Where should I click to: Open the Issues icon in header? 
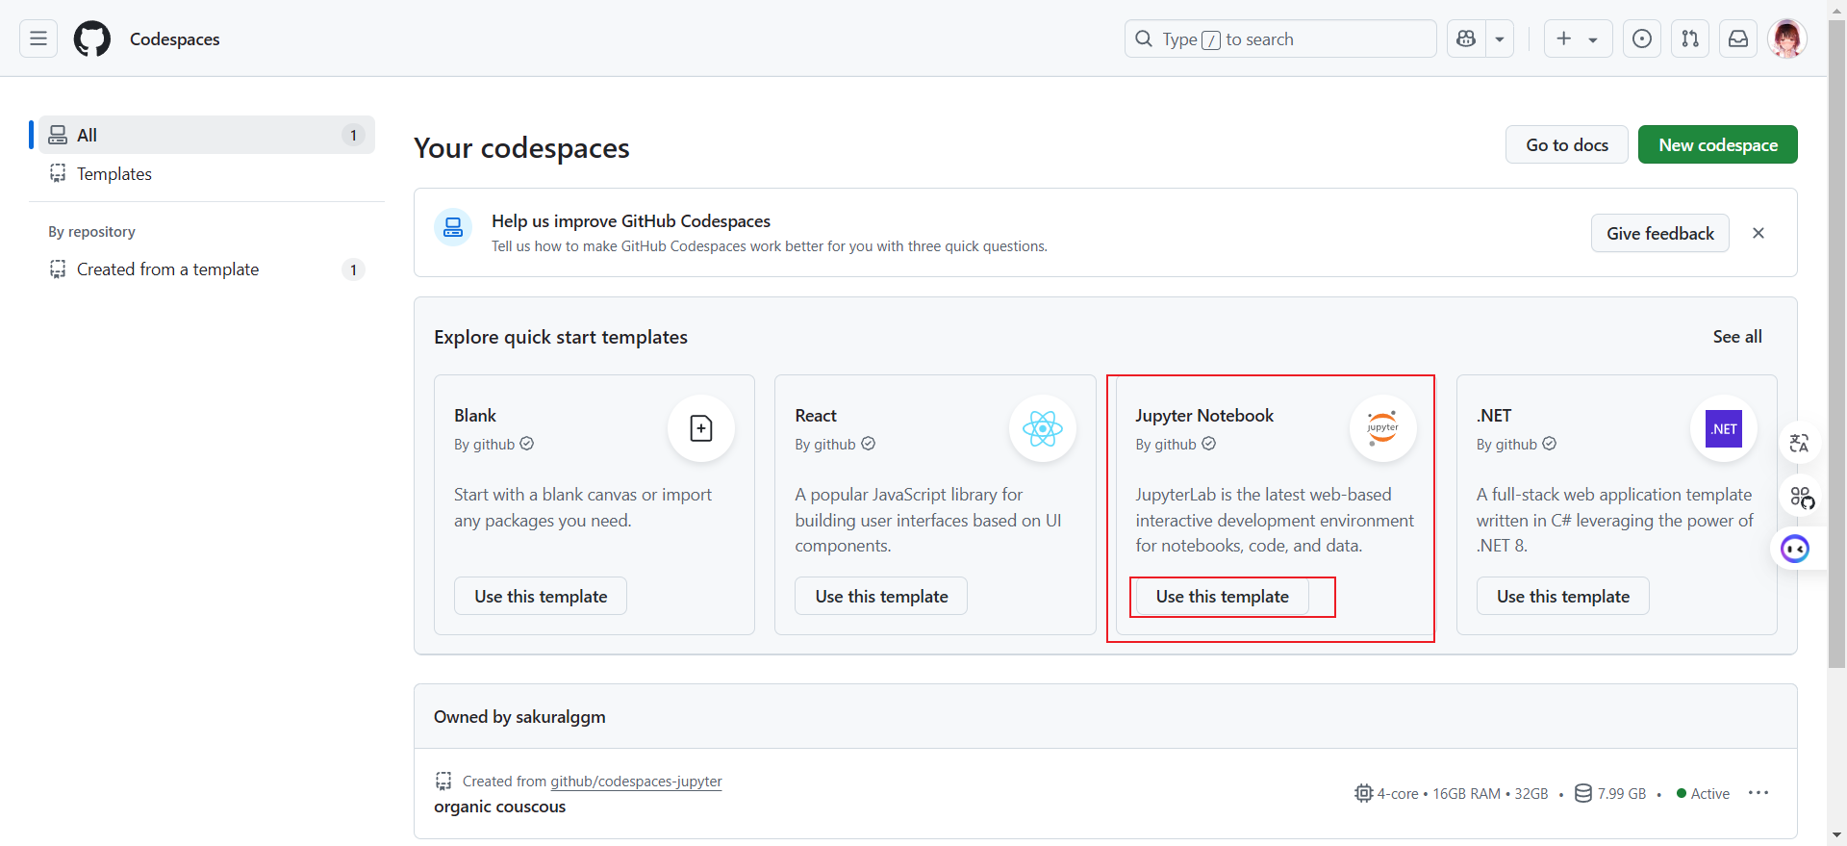tap(1642, 38)
